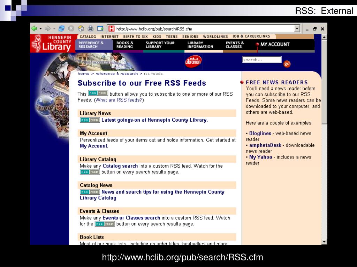This screenshot has width=357, height=267.
Task: Open the Kids navigation item
Action: coord(157,37)
